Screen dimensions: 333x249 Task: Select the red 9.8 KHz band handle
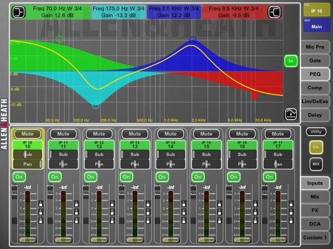tap(254, 95)
